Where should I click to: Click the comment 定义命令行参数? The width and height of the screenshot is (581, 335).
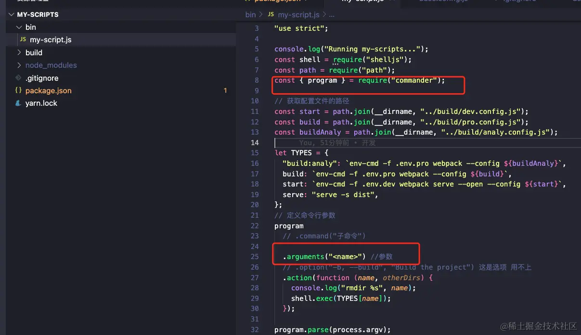tap(305, 215)
